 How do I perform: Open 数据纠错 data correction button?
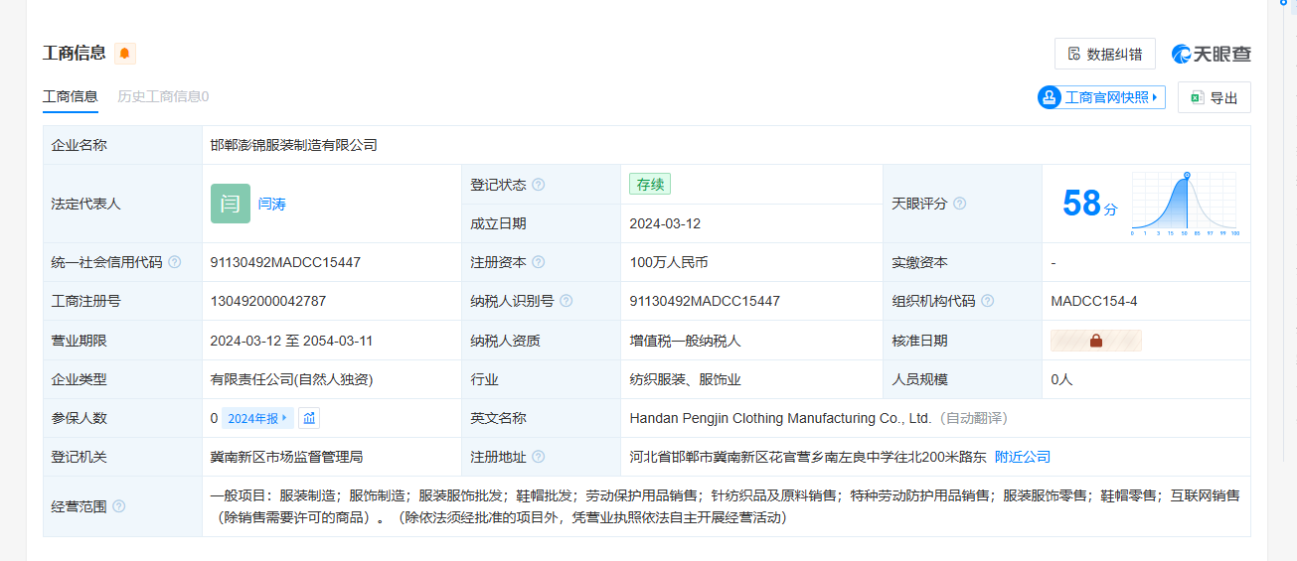(1104, 54)
